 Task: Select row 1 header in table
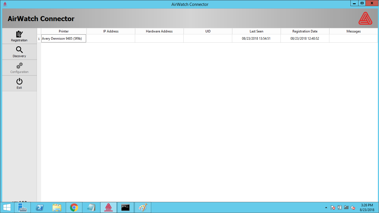pos(39,39)
